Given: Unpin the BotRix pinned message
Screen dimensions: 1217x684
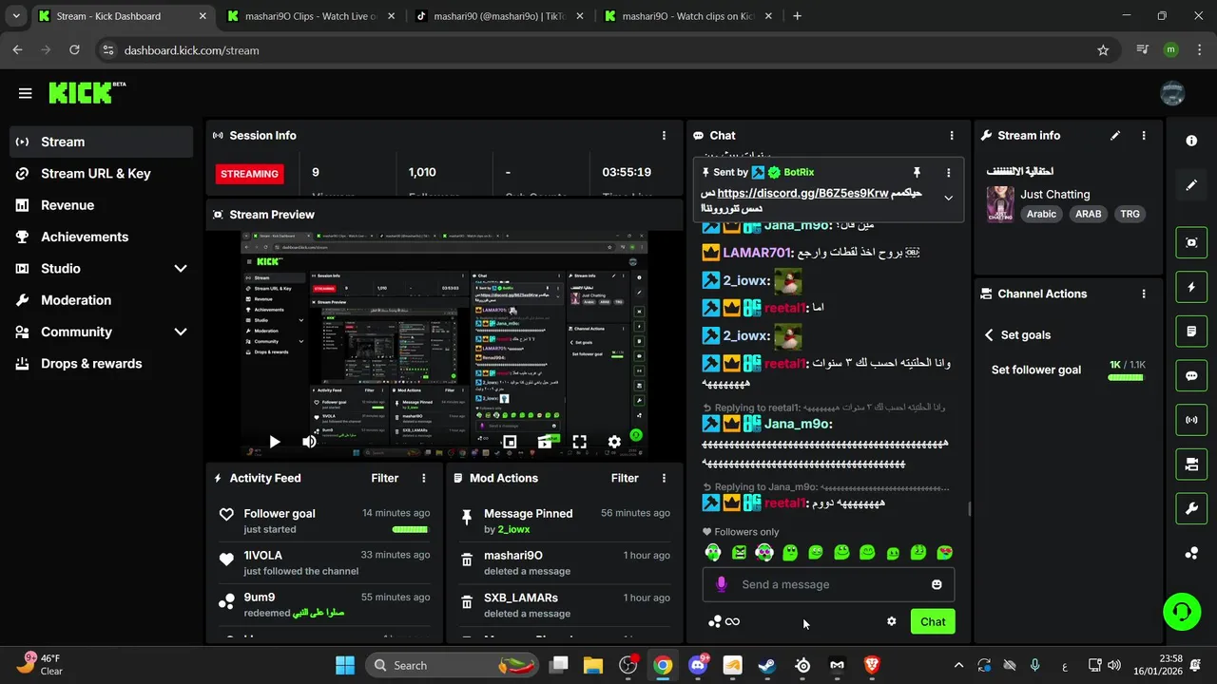Looking at the screenshot, I should 917,172.
